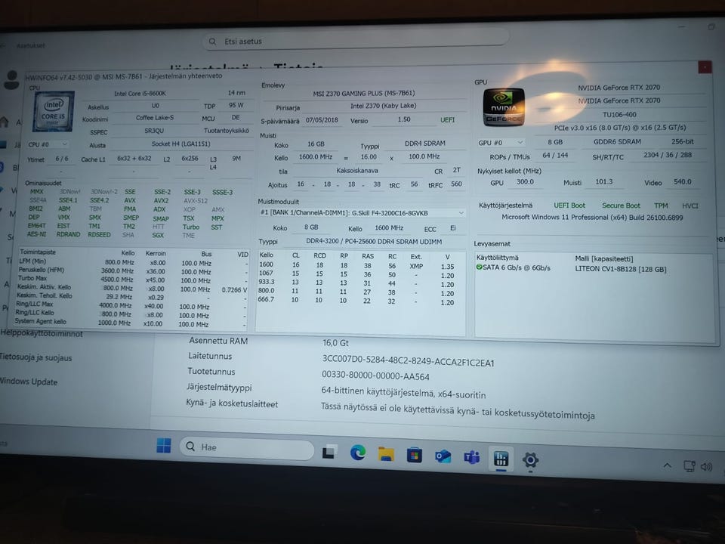Click the LITEON CV1-8B128 drive entry
725x544 pixels.
click(x=621, y=269)
